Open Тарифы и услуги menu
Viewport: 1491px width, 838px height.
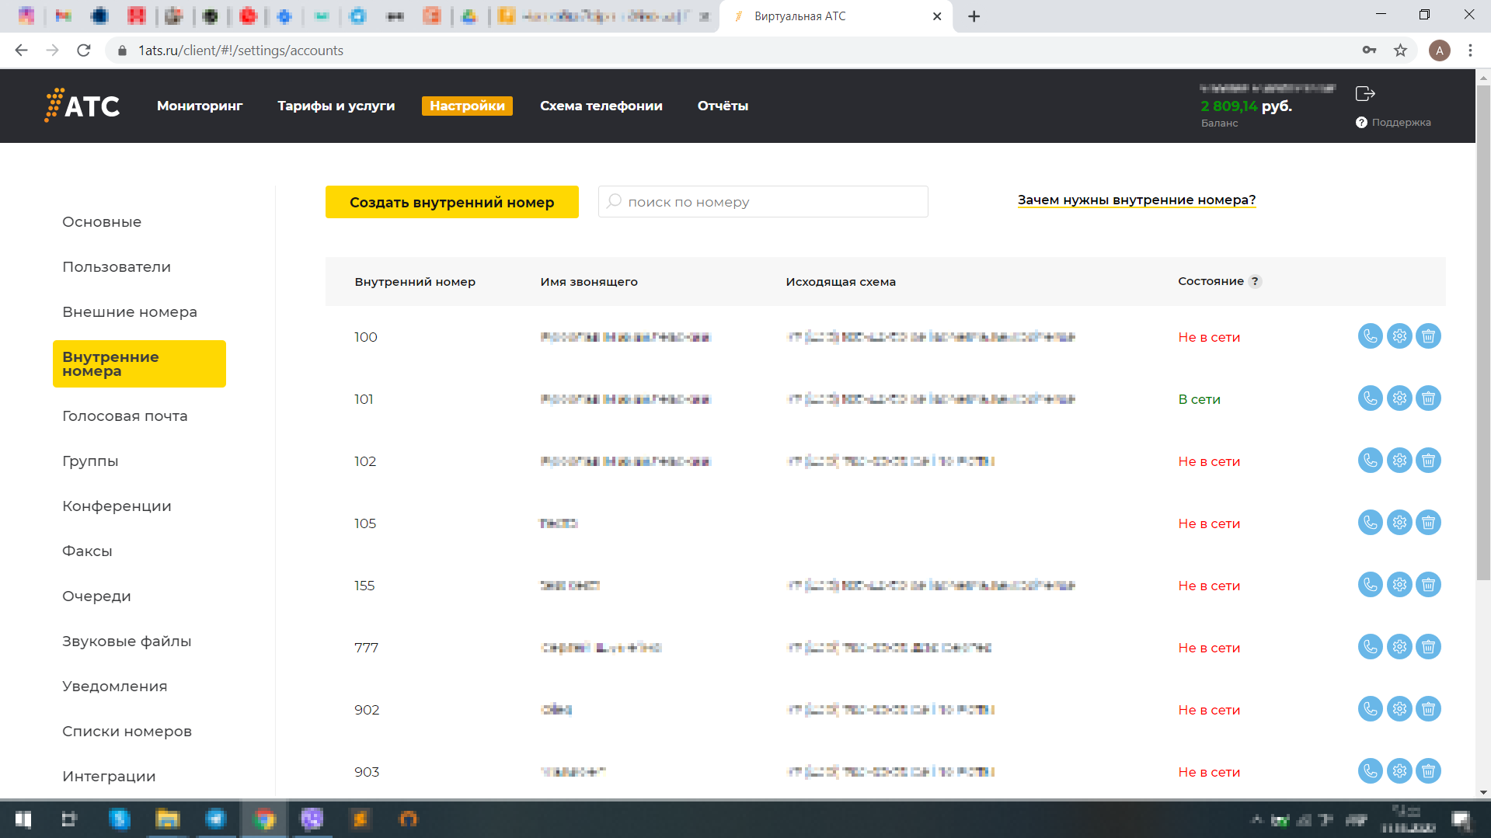336,106
